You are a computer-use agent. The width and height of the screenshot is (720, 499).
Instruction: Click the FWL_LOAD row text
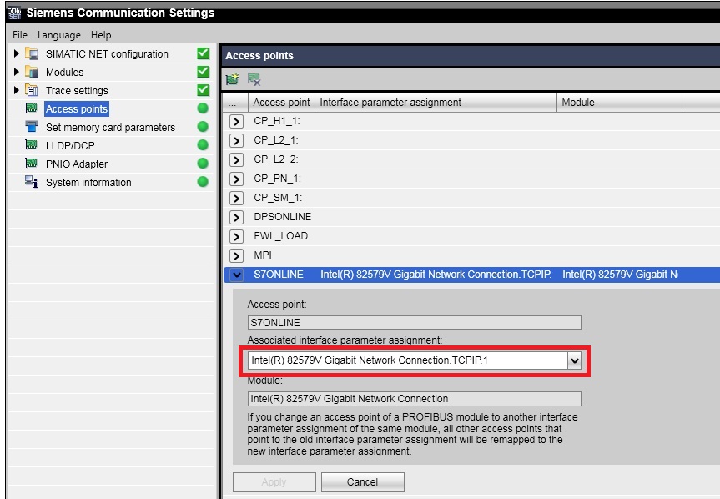(280, 236)
